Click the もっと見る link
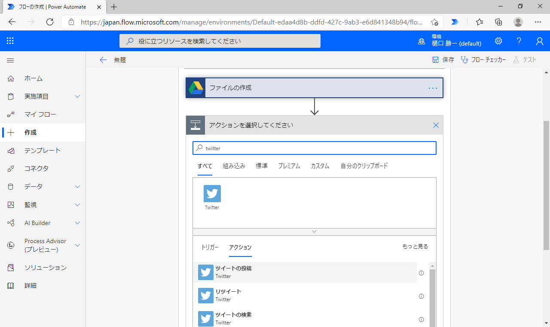550x327 pixels. 415,247
